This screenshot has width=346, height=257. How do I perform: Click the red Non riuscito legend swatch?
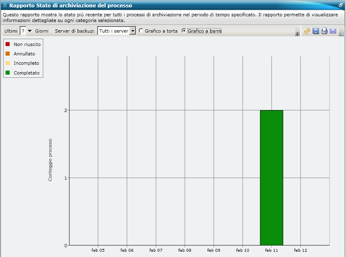[x=8, y=44]
